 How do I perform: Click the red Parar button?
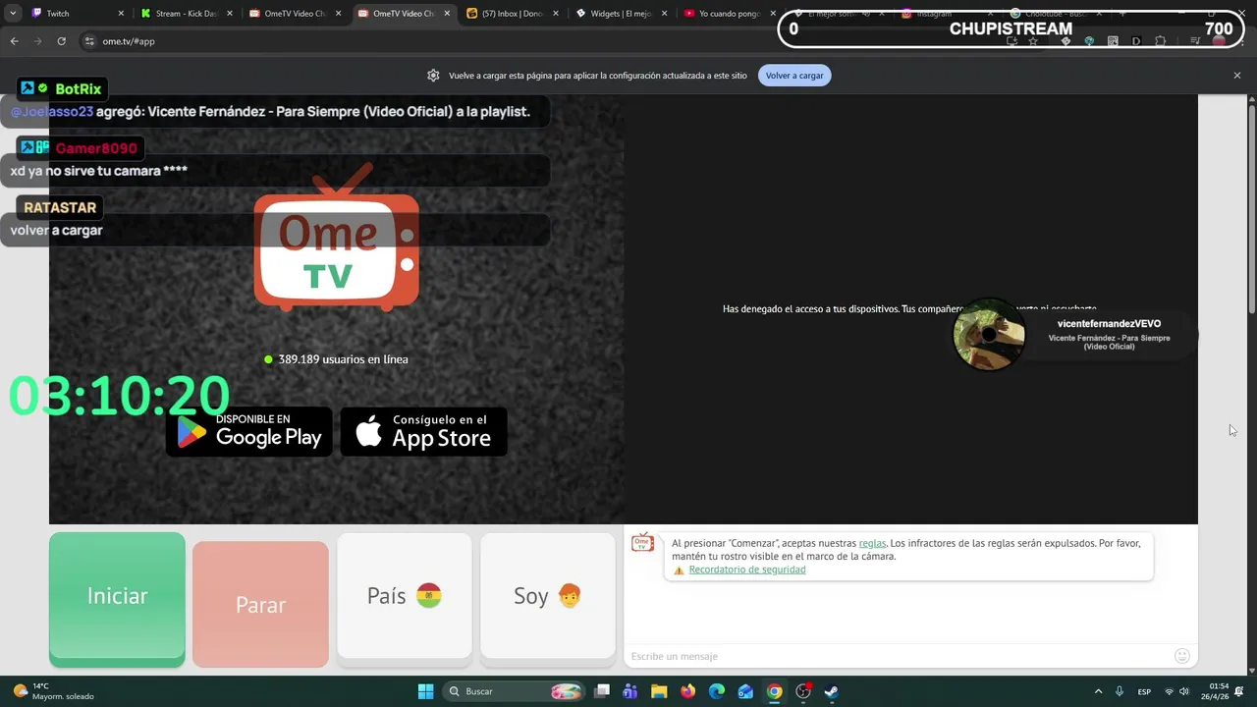pyautogui.click(x=260, y=604)
